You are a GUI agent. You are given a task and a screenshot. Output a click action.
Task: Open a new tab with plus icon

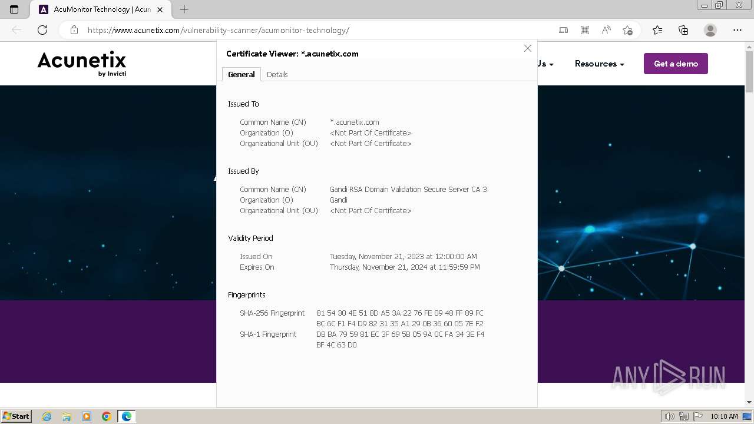pyautogui.click(x=184, y=9)
